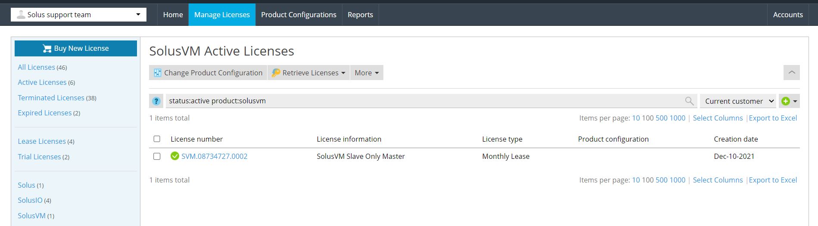Click the search magnifier icon
The height and width of the screenshot is (226, 818).
pyautogui.click(x=689, y=101)
